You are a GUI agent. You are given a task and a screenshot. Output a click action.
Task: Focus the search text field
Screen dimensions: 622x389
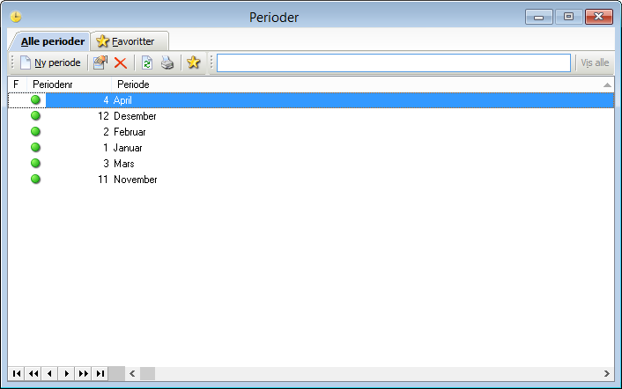tap(394, 63)
